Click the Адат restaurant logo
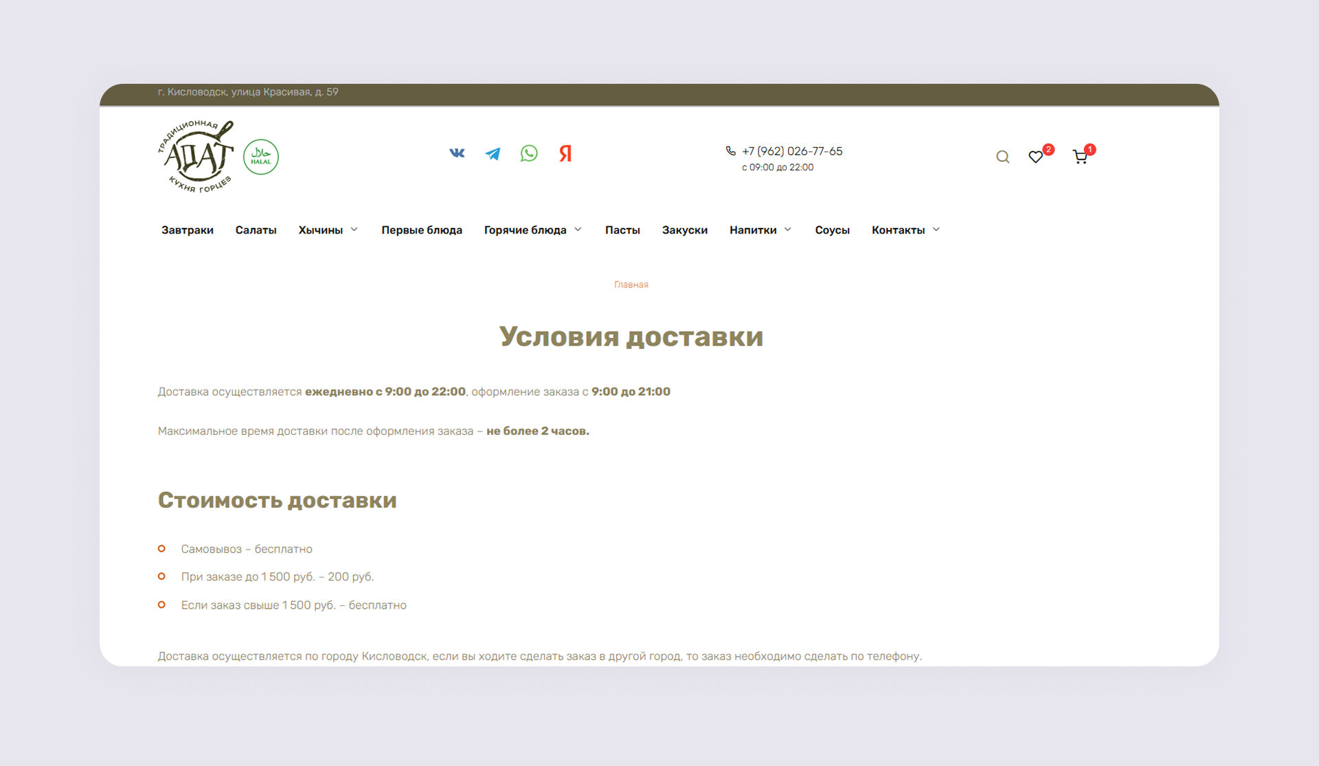The height and width of the screenshot is (766, 1319). [196, 157]
